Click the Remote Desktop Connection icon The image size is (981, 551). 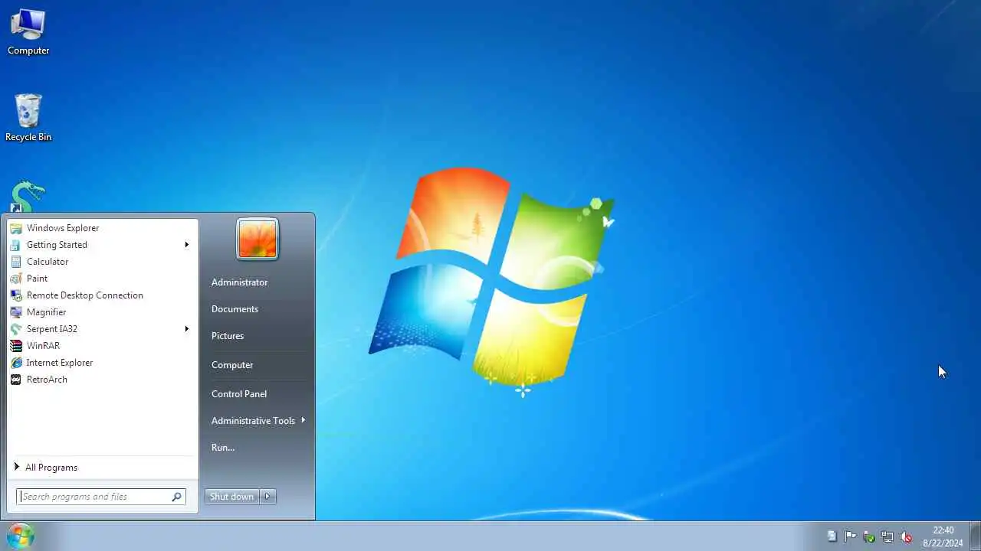[15, 295]
